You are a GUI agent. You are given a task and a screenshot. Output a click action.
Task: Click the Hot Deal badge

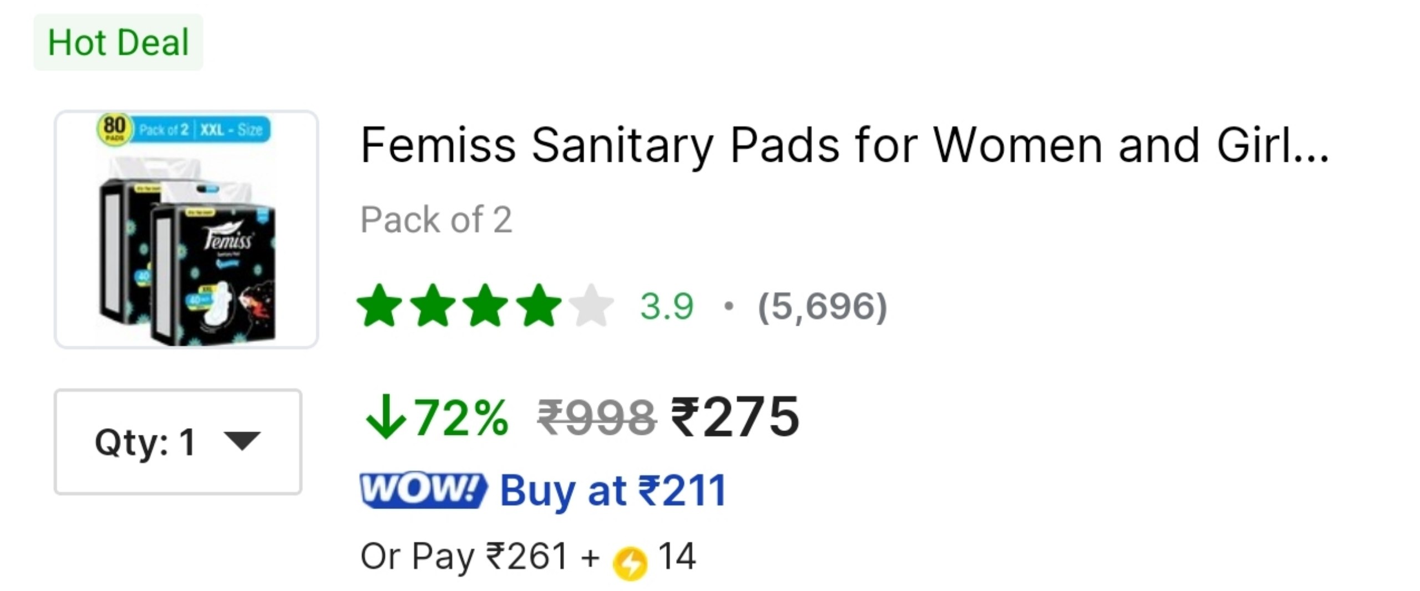(118, 42)
